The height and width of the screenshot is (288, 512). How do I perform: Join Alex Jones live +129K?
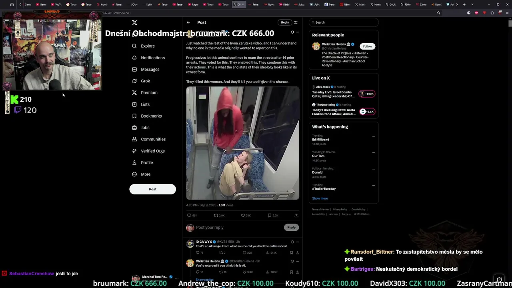coord(367,94)
